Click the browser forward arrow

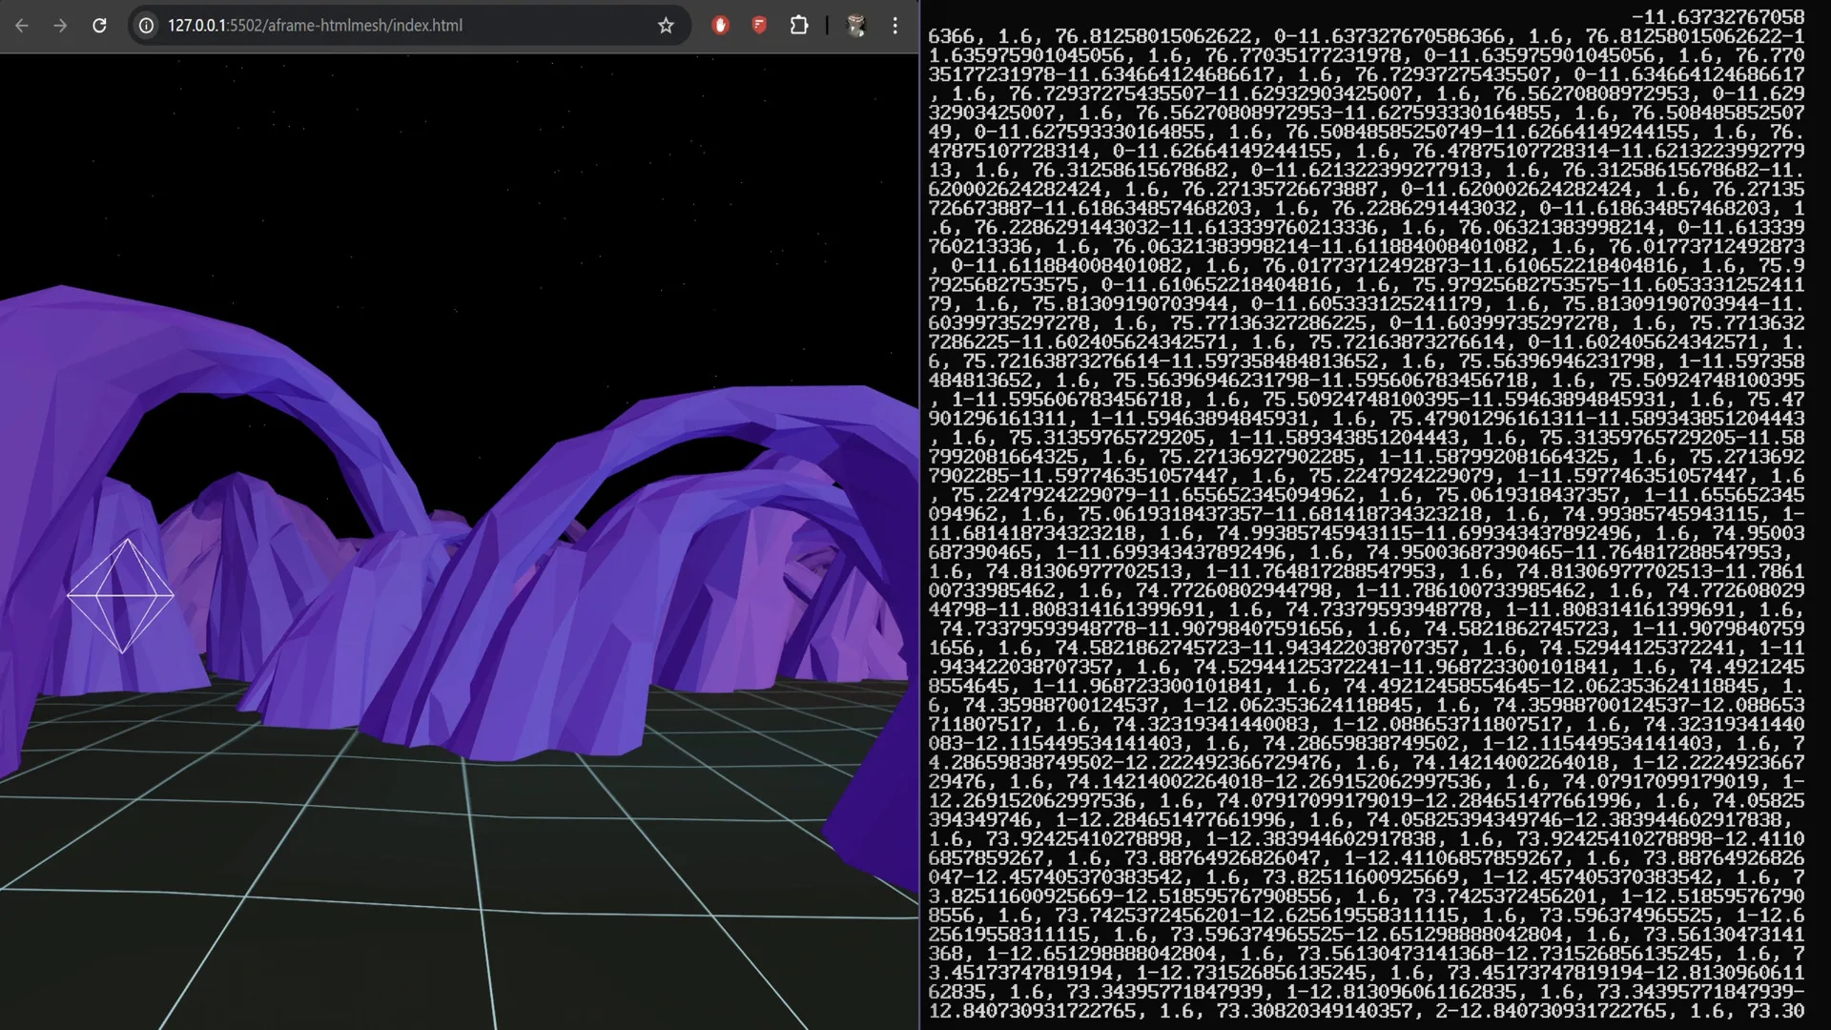(60, 26)
